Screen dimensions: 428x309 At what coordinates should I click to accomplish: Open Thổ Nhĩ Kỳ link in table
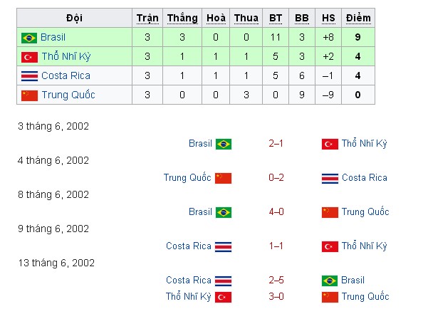point(66,56)
